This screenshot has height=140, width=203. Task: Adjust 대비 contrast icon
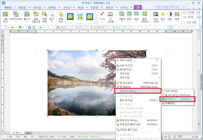click(x=170, y=14)
